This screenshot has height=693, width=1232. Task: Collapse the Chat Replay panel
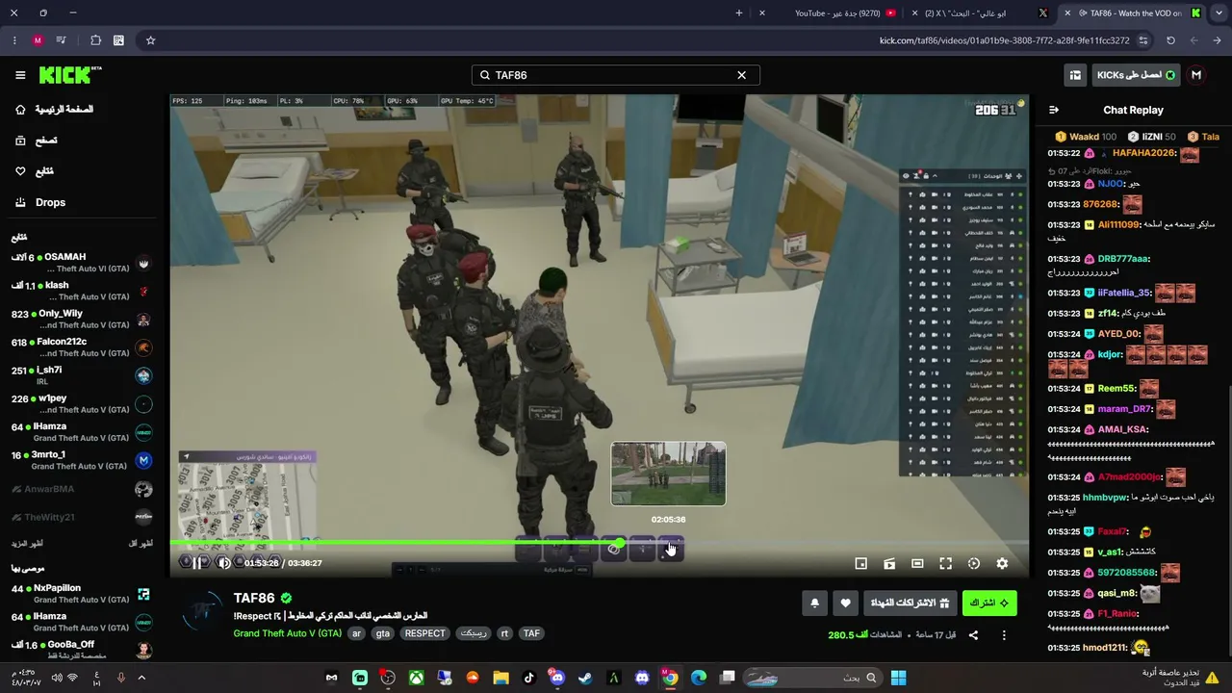[1053, 110]
